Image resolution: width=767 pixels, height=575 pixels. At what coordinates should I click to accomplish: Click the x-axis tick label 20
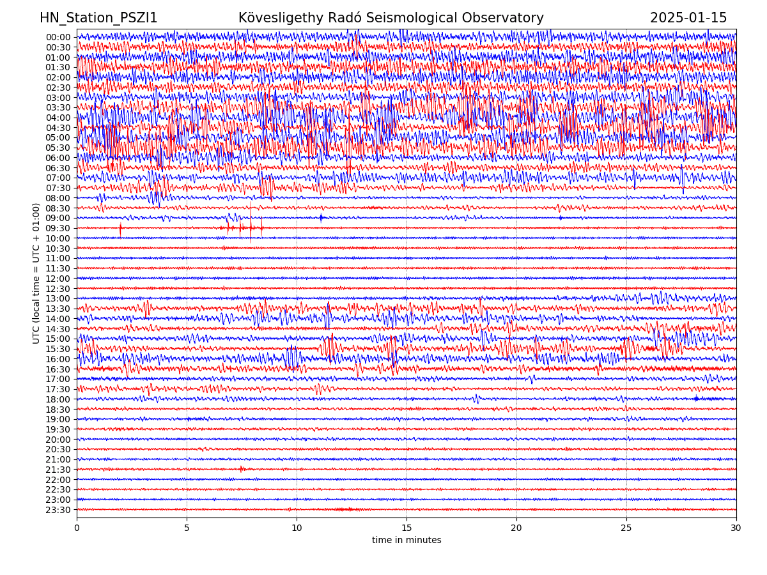516,528
